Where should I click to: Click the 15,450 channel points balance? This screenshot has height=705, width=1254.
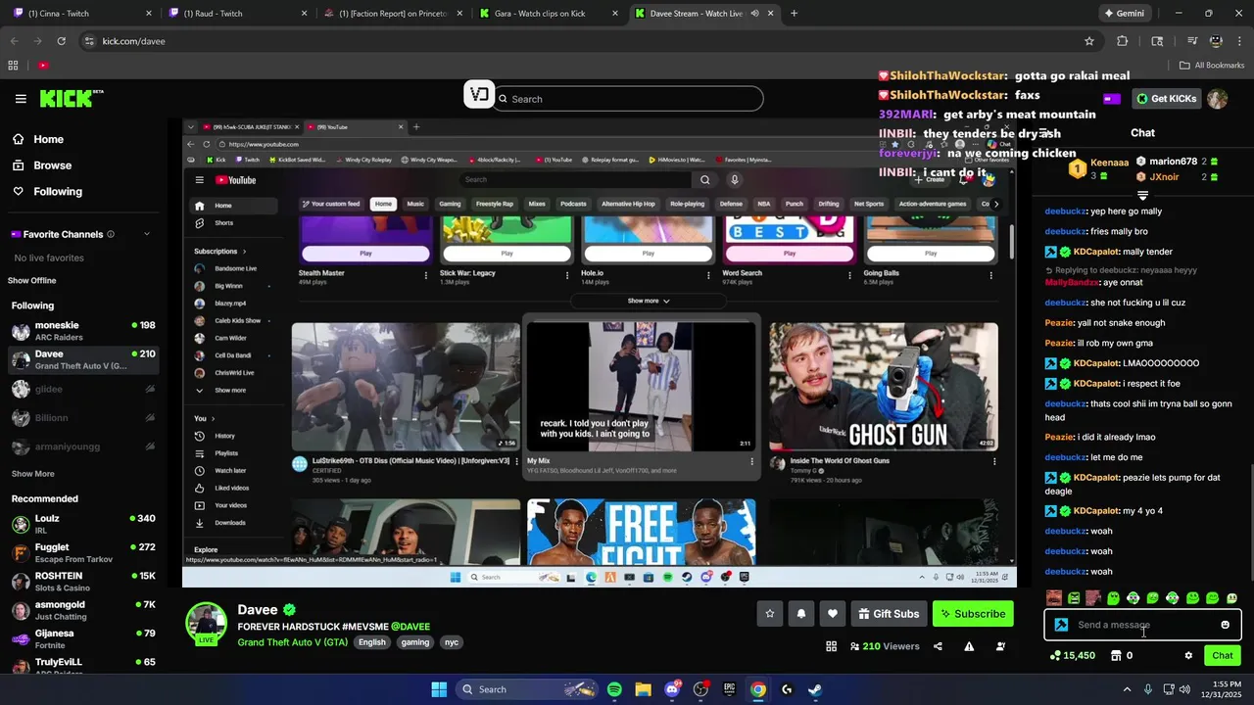click(x=1073, y=656)
